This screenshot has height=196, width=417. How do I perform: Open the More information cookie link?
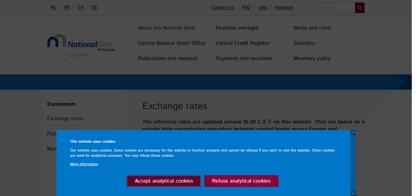click(84, 164)
